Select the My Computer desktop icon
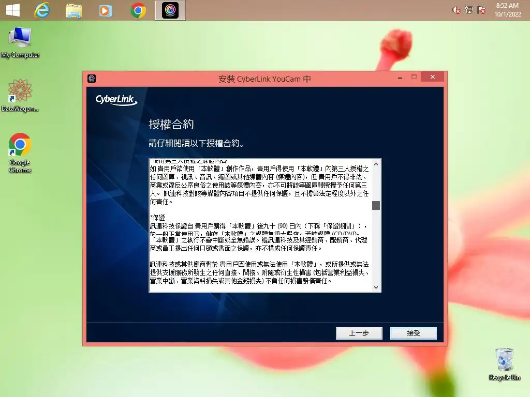Image resolution: width=530 pixels, height=397 pixels. [20, 42]
